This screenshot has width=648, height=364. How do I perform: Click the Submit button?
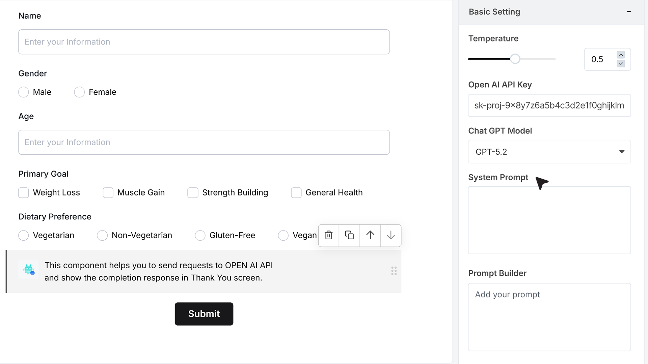click(204, 314)
